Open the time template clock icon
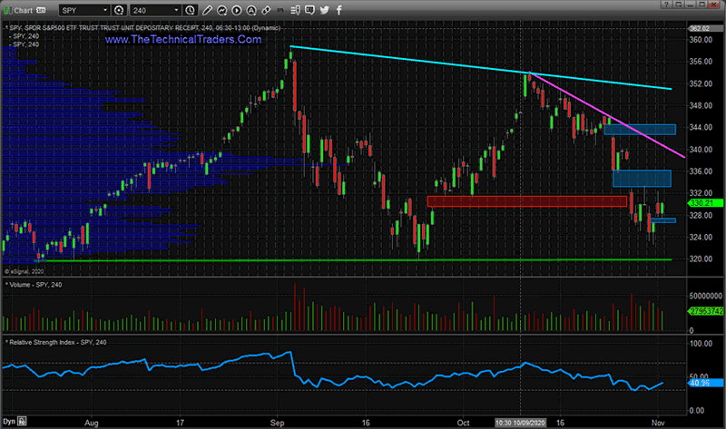Viewport: 726px width, 429px height. coord(190,10)
